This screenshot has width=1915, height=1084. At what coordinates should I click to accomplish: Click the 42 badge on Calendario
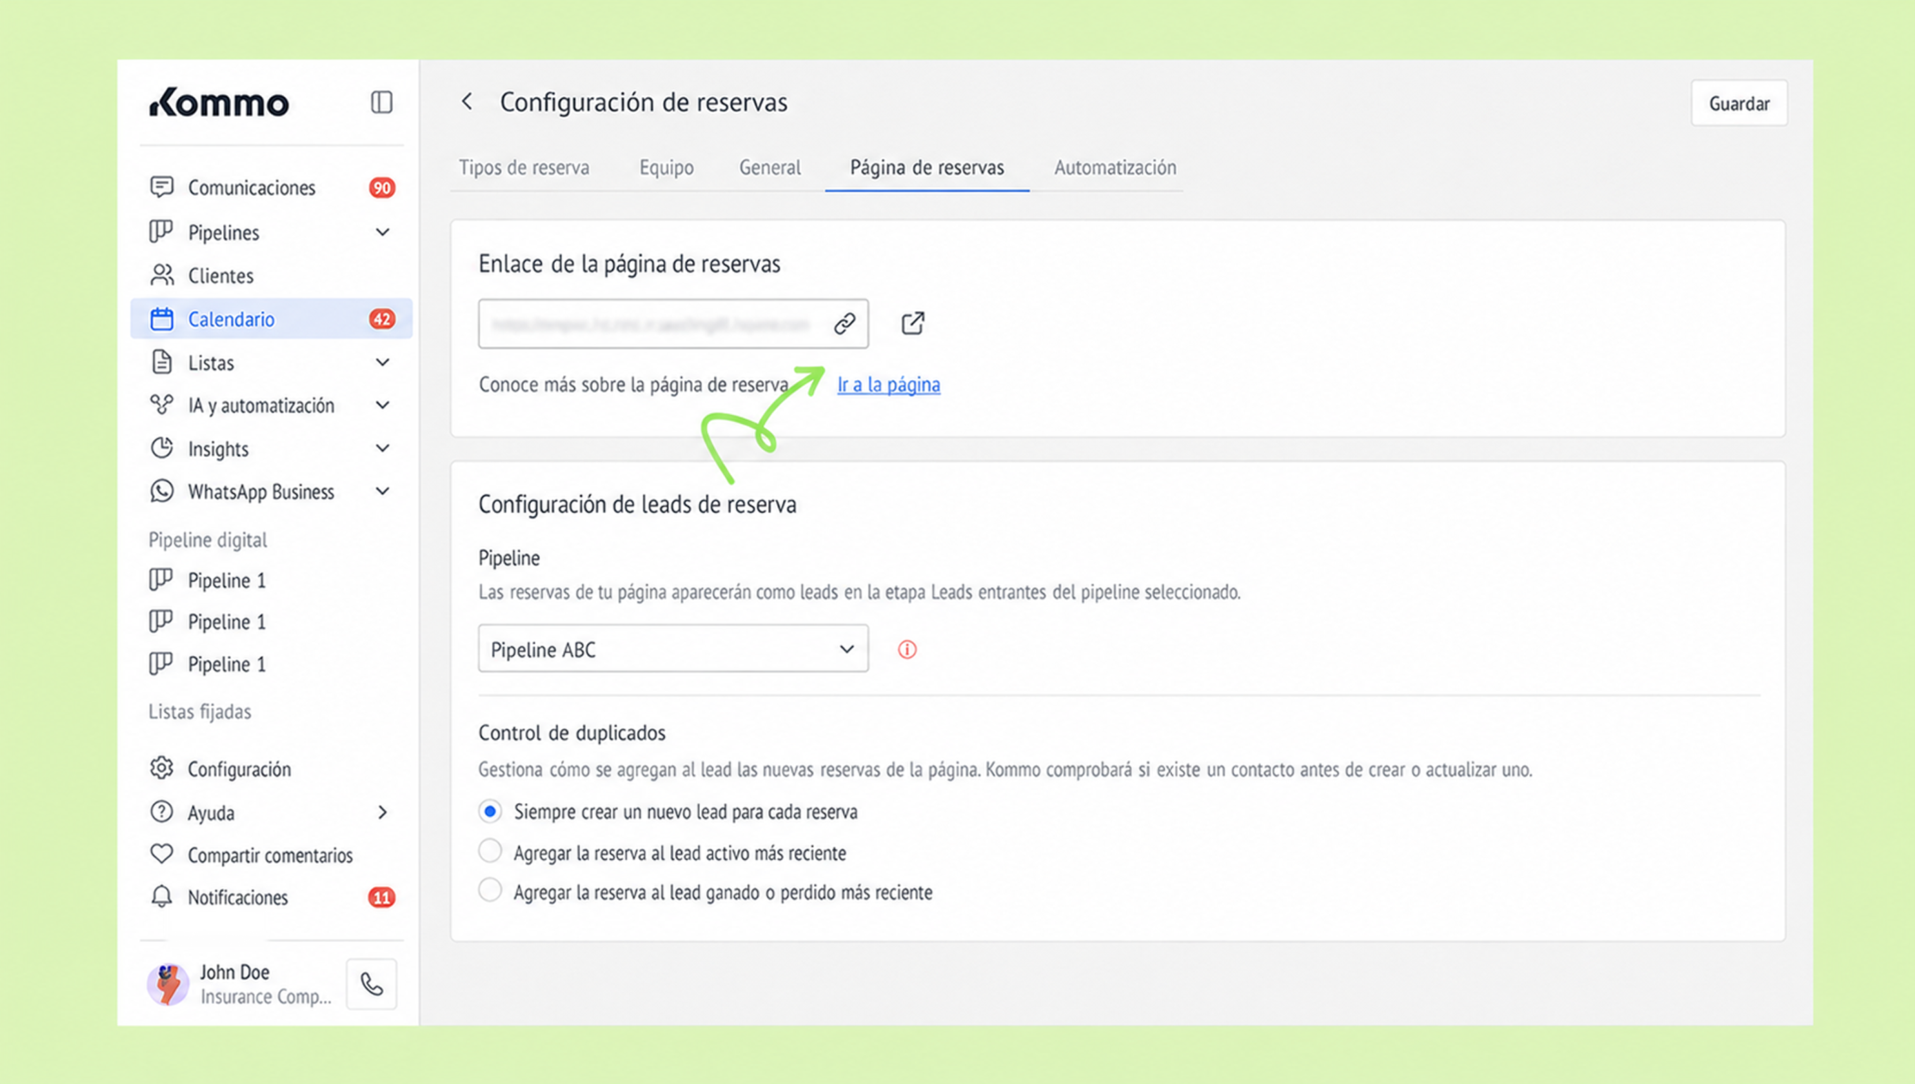click(382, 320)
